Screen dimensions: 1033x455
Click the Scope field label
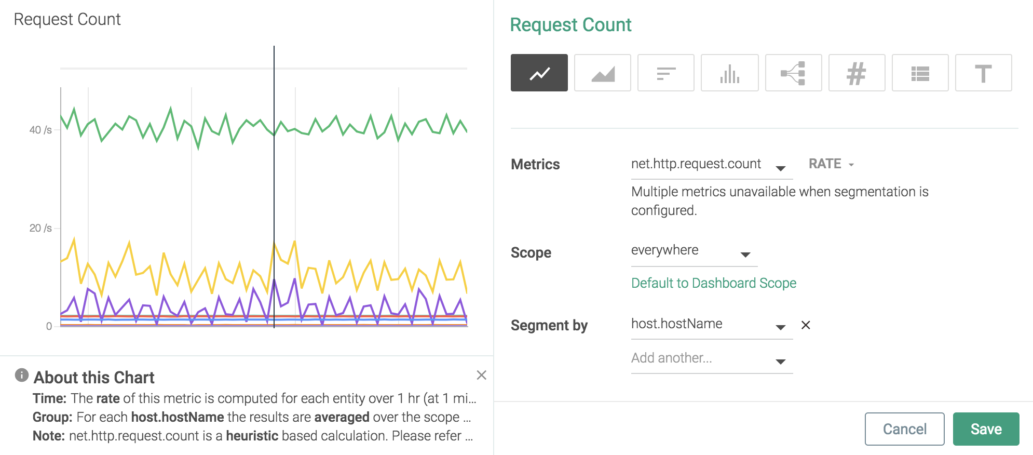click(531, 252)
